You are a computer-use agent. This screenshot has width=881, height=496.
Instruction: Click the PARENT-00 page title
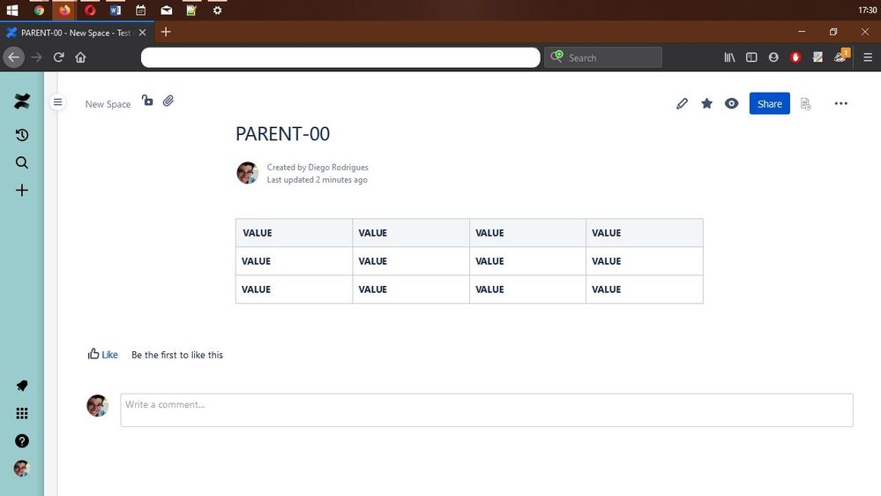coord(282,134)
